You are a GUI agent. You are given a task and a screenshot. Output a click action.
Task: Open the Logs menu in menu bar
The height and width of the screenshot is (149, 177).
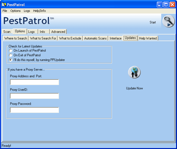click(x=27, y=11)
